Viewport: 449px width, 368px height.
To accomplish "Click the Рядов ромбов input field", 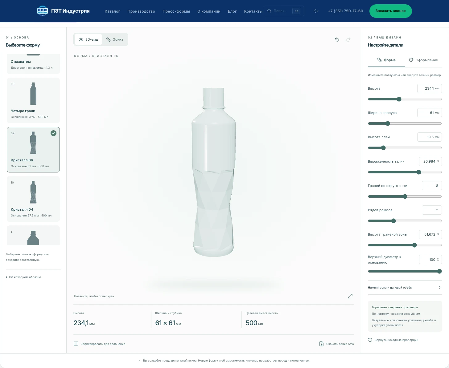I will click(432, 210).
